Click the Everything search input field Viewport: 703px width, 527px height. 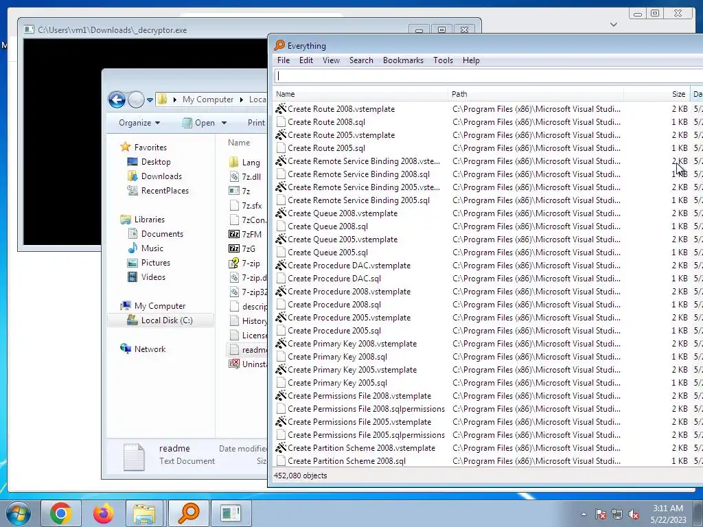click(x=489, y=75)
